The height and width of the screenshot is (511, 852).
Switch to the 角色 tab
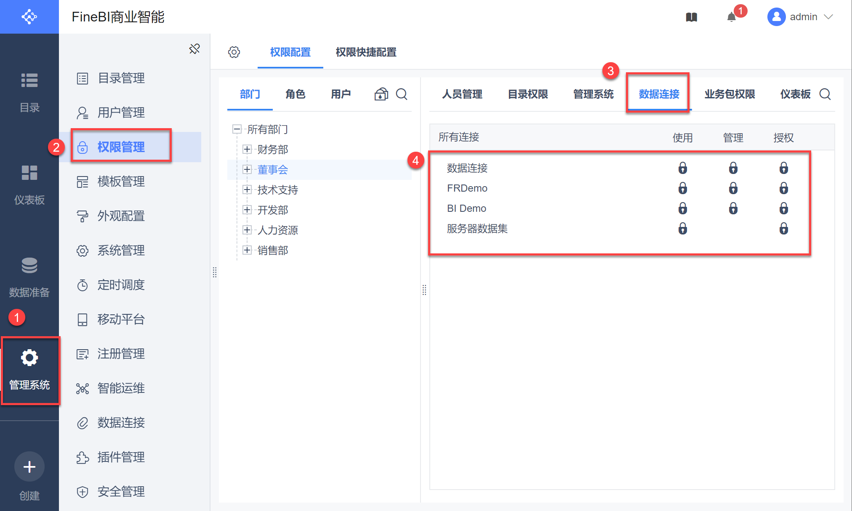(x=295, y=94)
